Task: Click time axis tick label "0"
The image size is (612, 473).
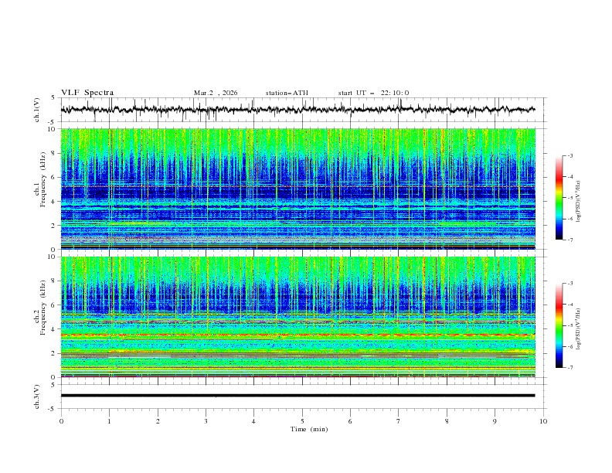Action: click(x=61, y=421)
